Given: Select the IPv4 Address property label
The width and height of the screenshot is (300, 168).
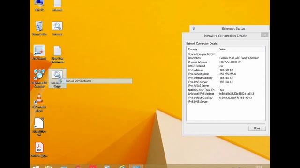Looking at the screenshot, I should click(x=195, y=70).
